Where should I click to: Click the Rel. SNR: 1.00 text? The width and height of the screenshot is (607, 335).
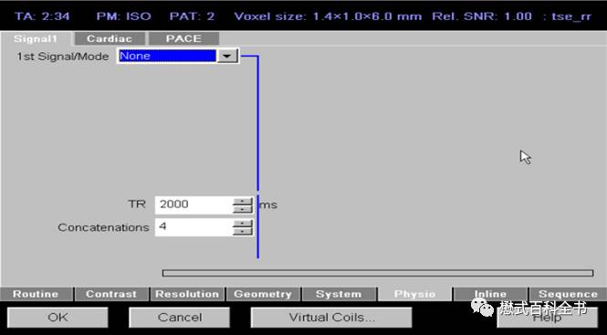pyautogui.click(x=482, y=16)
